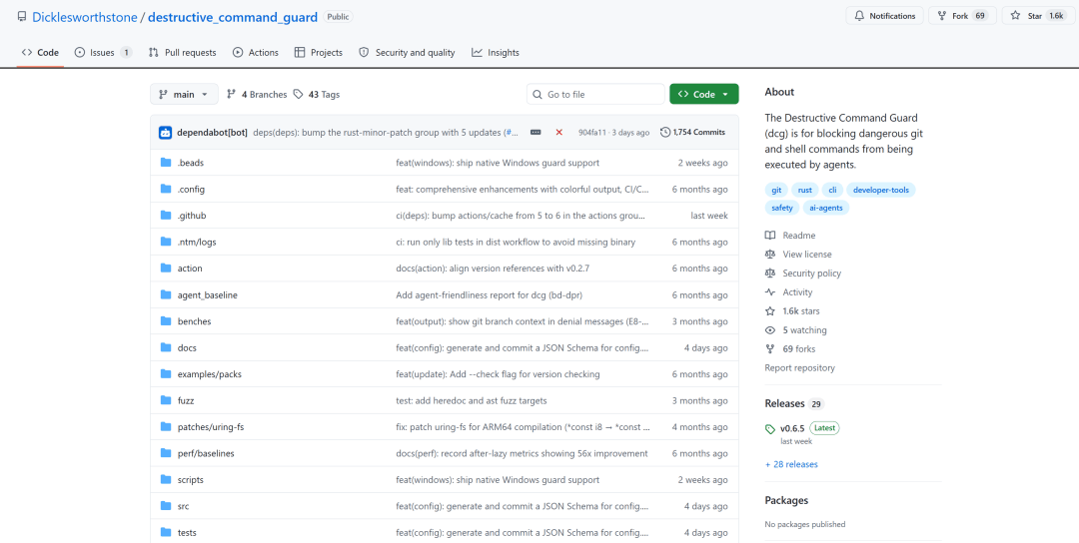Star the repository
Screen dimensions: 1079x543
(x=1036, y=16)
